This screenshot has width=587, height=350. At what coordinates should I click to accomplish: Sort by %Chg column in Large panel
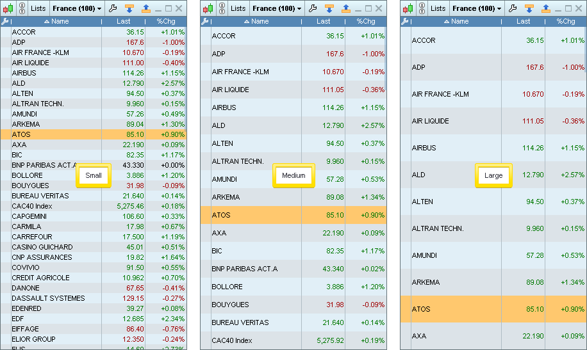click(x=565, y=21)
